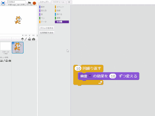The width and height of the screenshot is (155, 116).
Task: Click the ブロックを作る button
Action: (x=46, y=28)
